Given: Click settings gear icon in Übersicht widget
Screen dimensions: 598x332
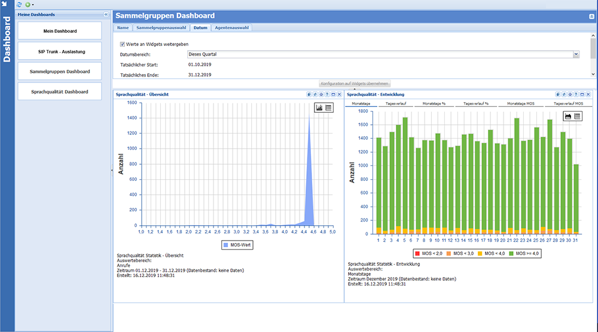Looking at the screenshot, I should [x=321, y=94].
